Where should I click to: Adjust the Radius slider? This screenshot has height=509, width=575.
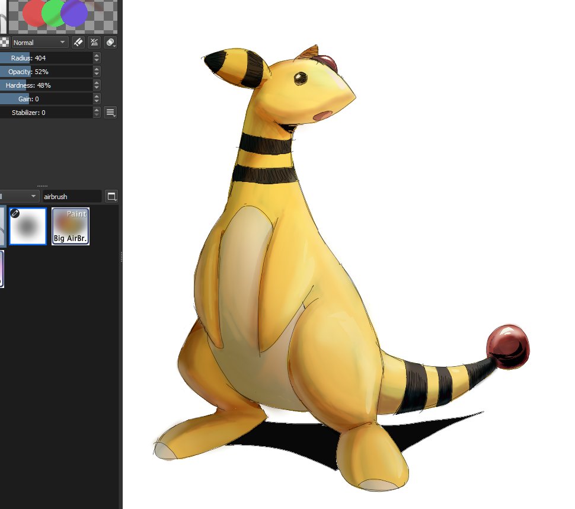pyautogui.click(x=46, y=58)
